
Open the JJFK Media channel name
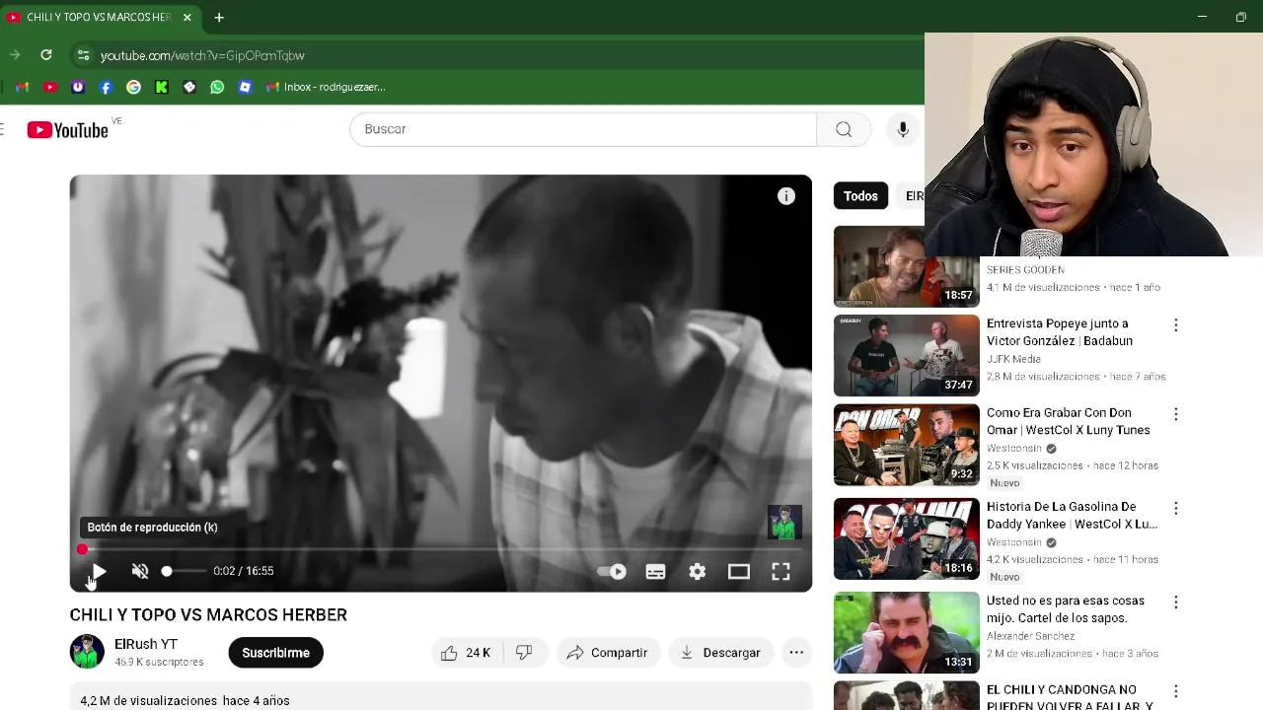1013,359
